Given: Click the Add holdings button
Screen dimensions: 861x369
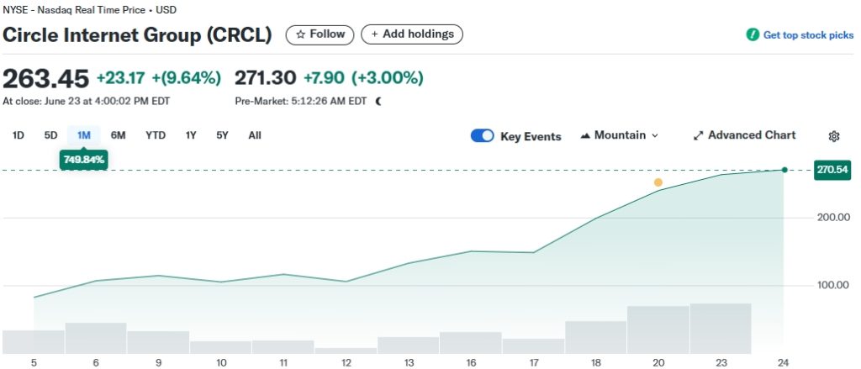Looking at the screenshot, I should click(412, 34).
